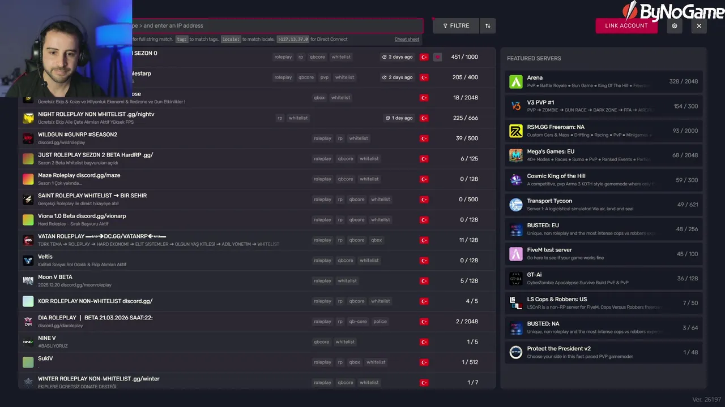Click the 39 / 500 player count
725x407 pixels.
(467, 138)
